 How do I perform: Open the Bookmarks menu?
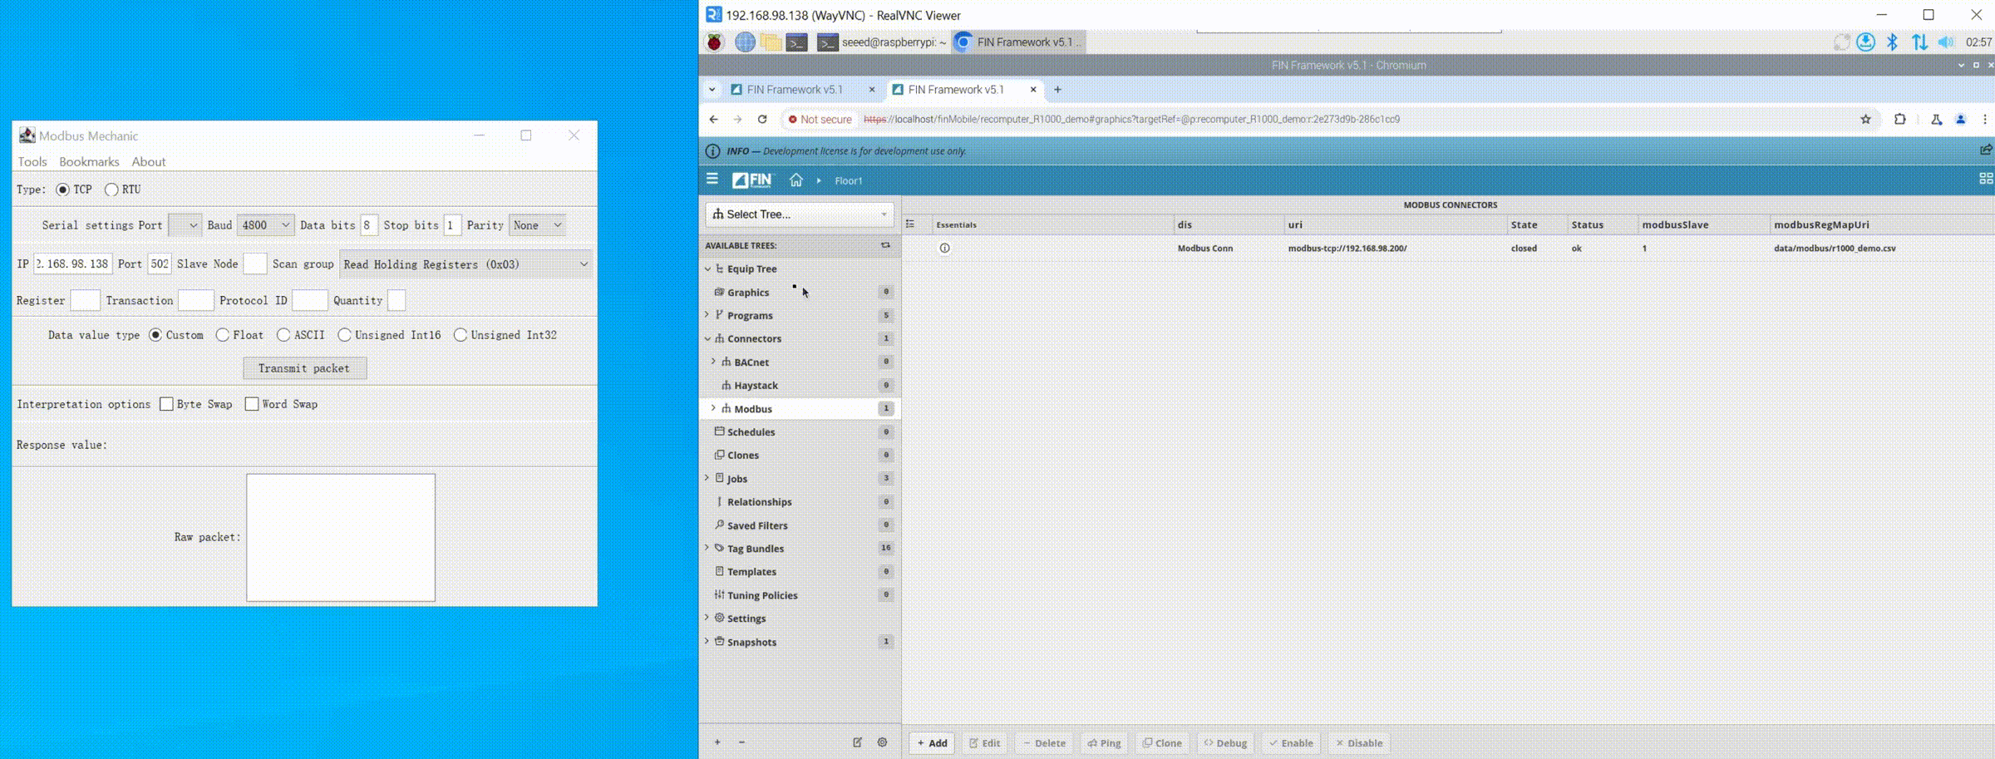89,161
